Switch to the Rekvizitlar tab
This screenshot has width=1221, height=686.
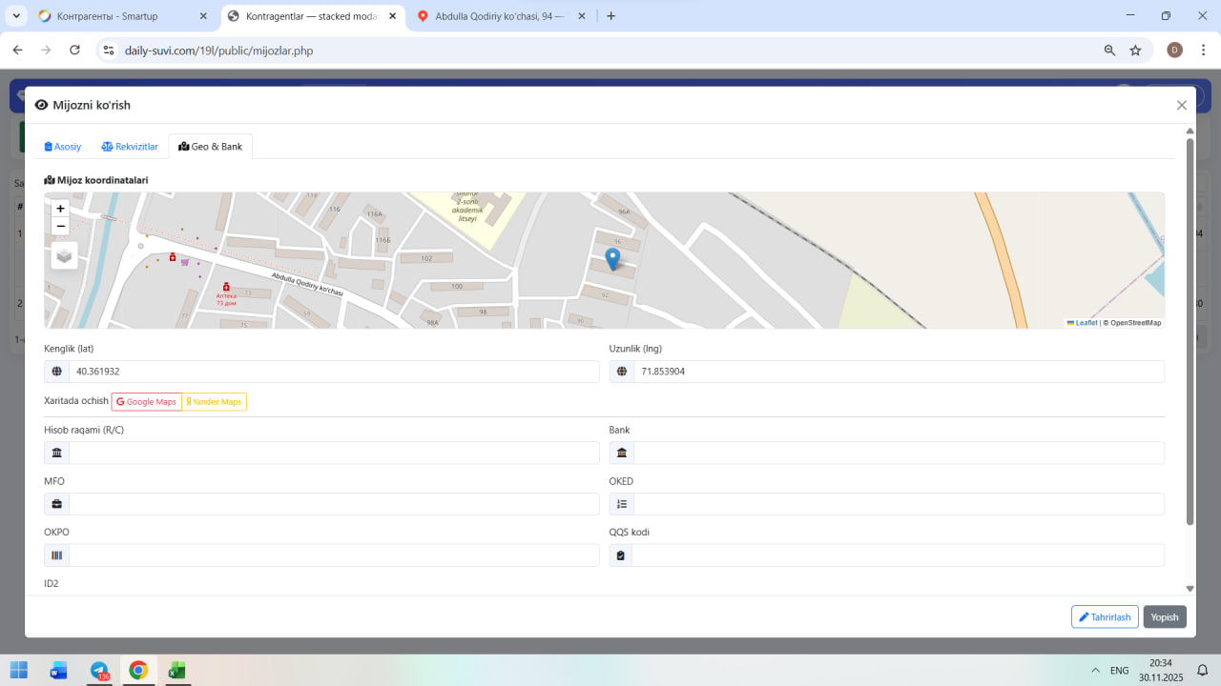[130, 147]
